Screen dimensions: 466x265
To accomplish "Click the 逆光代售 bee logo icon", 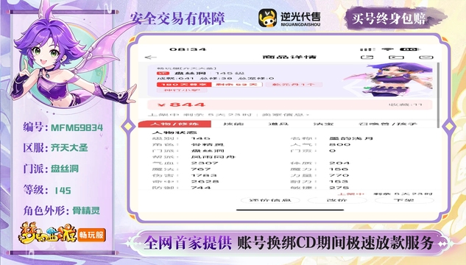I will (267, 18).
